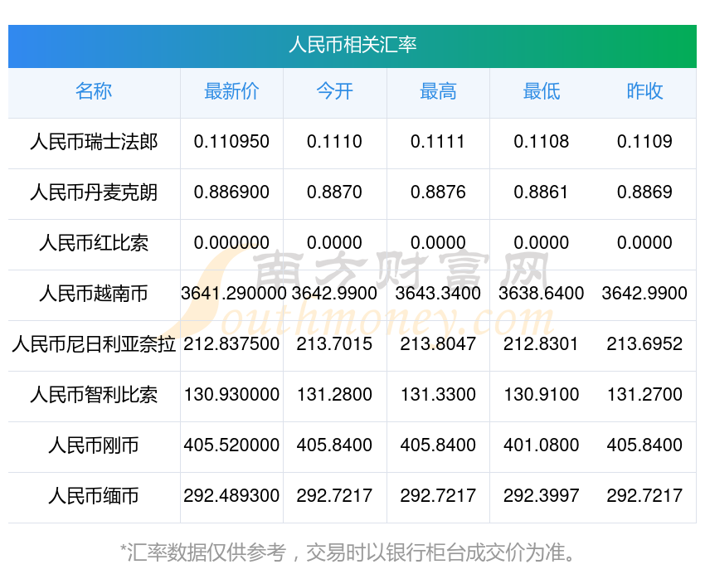Select the 最低 column header
The width and height of the screenshot is (705, 579).
point(542,91)
